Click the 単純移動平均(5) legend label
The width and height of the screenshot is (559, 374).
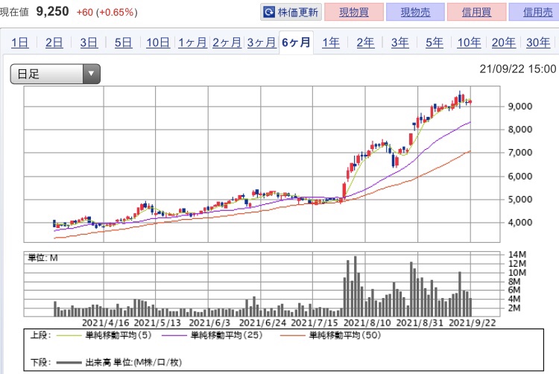119,335
